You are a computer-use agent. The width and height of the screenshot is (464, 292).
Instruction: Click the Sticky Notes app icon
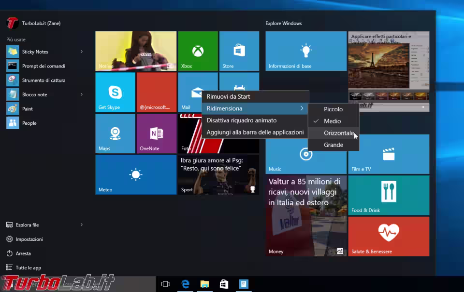click(13, 52)
